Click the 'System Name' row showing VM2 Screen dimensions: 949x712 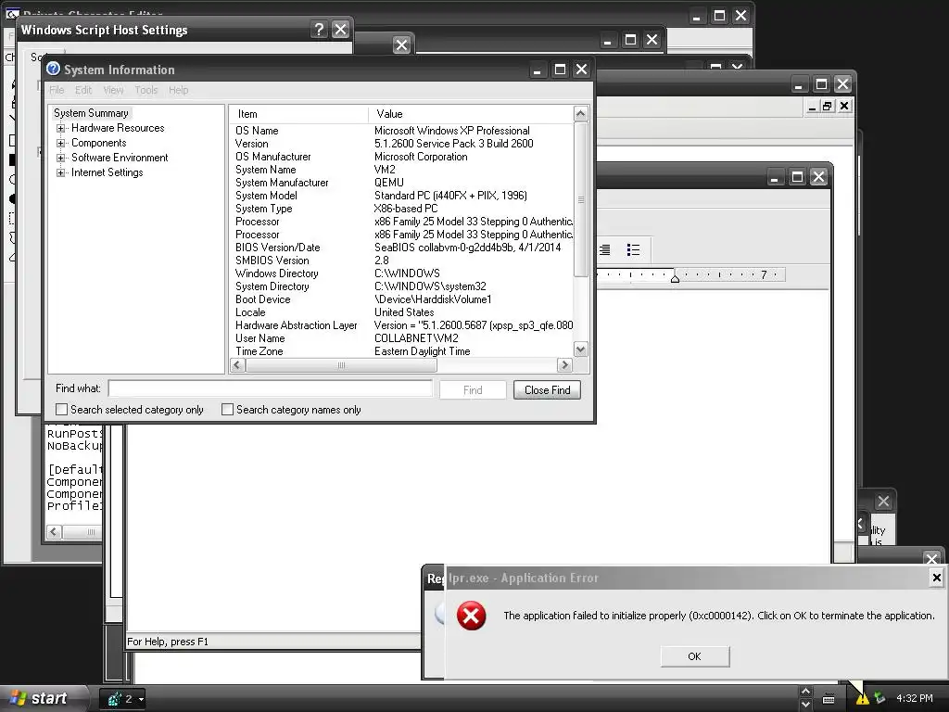point(402,171)
